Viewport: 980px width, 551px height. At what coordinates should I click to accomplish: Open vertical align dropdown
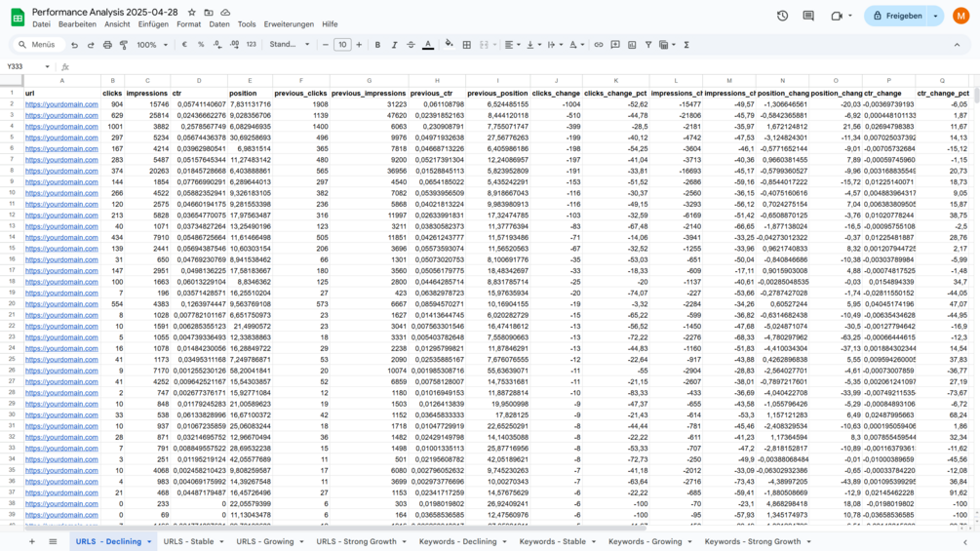point(533,45)
